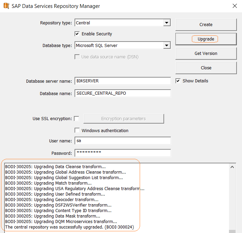The width and height of the screenshot is (242, 233).
Task: Click the Geocoder transform log line
Action: 52,200
